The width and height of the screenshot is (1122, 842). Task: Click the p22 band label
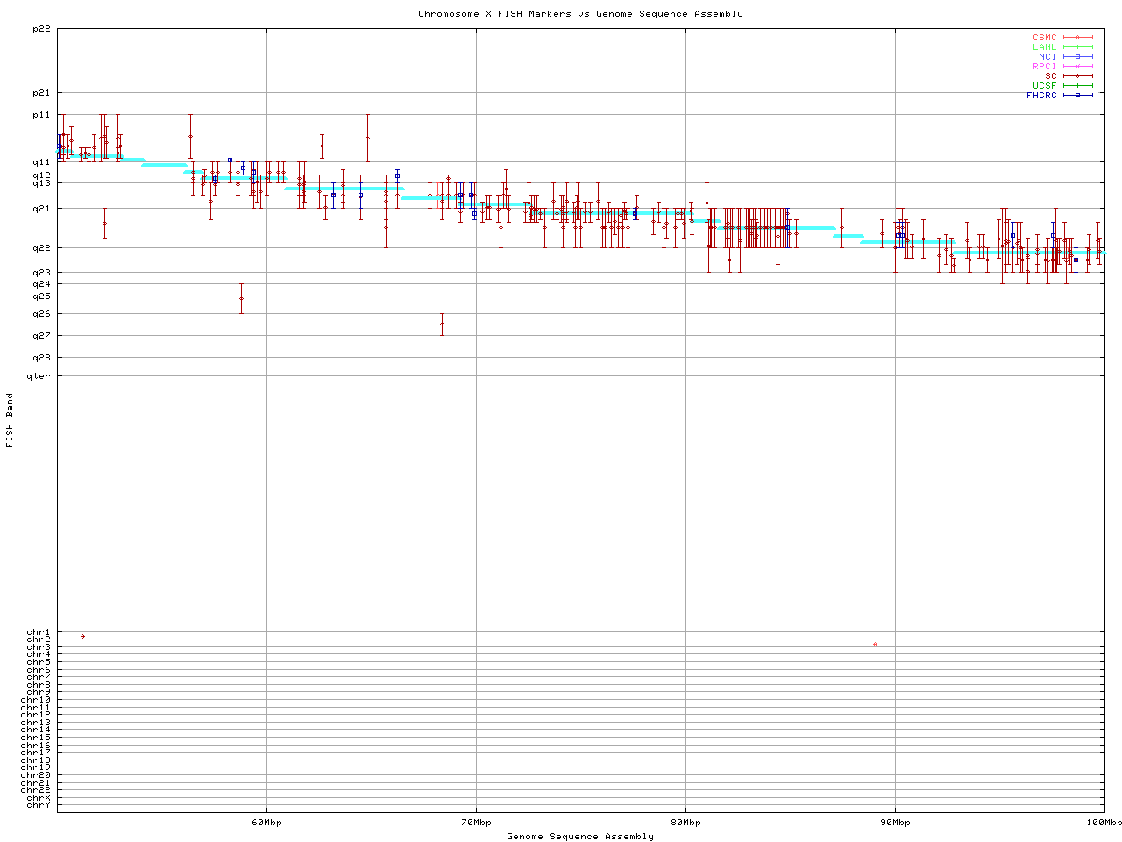tap(41, 29)
